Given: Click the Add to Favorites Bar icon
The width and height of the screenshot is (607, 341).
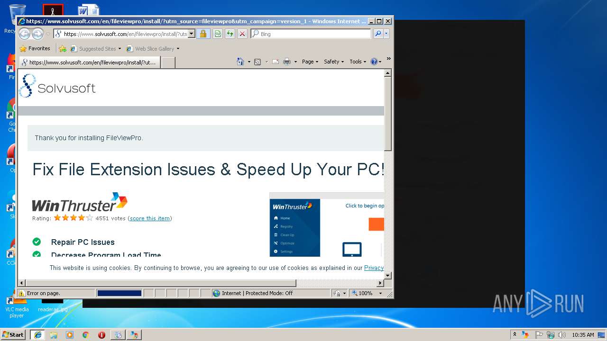Looking at the screenshot, I should pyautogui.click(x=62, y=48).
